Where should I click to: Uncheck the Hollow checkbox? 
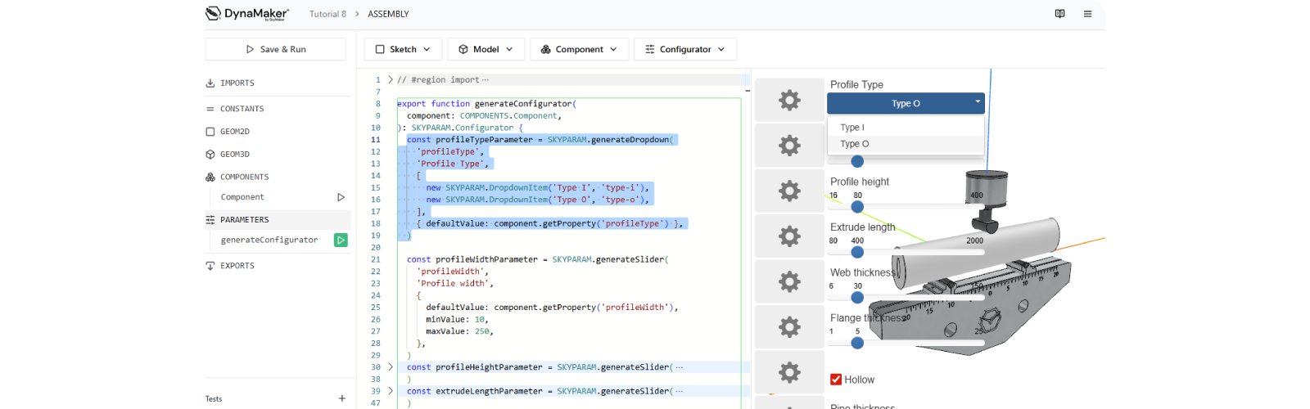[836, 380]
